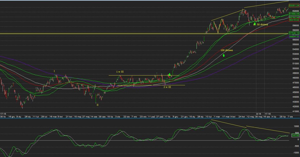Jump to the 30 lis date marker
The image size is (300, 157).
click(x=3, y=116)
